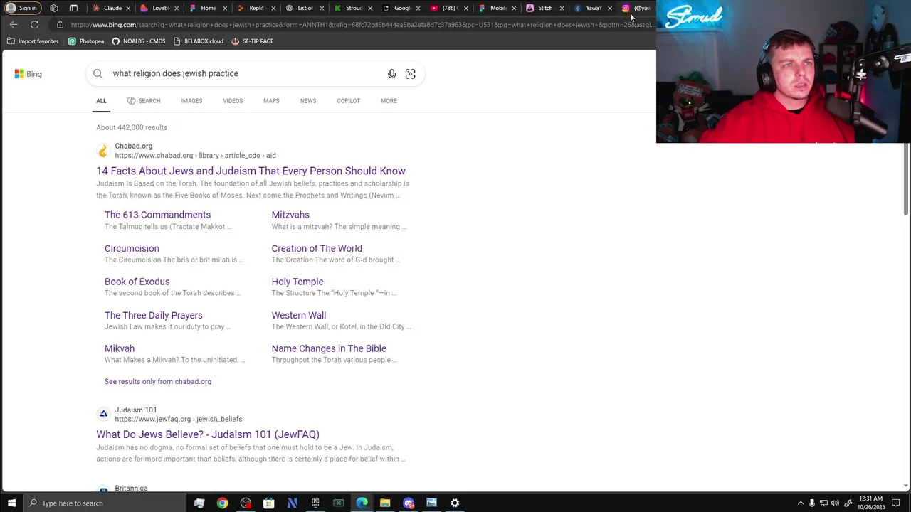Screen dimensions: 911x512
Task: Click 'See results only from chabad.org'
Action: (158, 382)
